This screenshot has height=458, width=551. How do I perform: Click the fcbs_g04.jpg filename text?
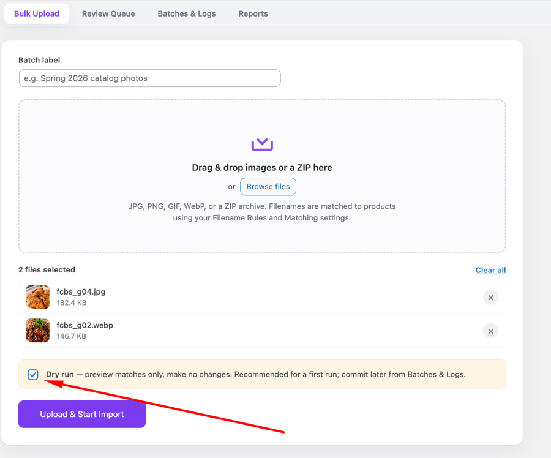coord(81,291)
